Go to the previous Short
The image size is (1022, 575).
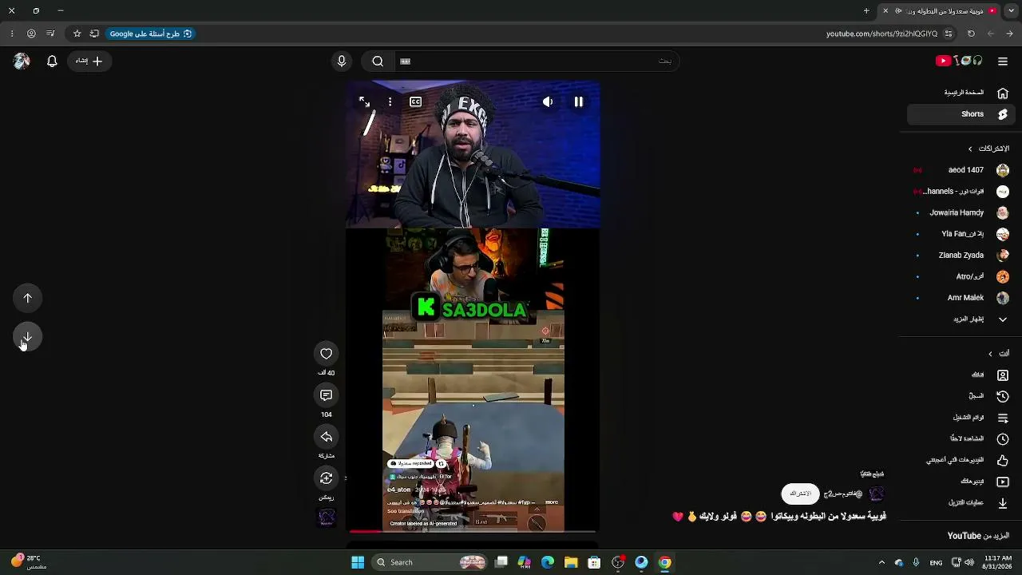point(28,299)
